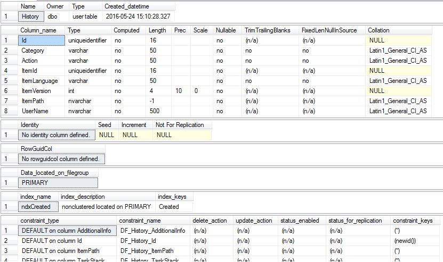Image resolution: width=443 pixels, height=262 pixels.
Task: Click the NULL value under Increment
Action: pos(136,135)
